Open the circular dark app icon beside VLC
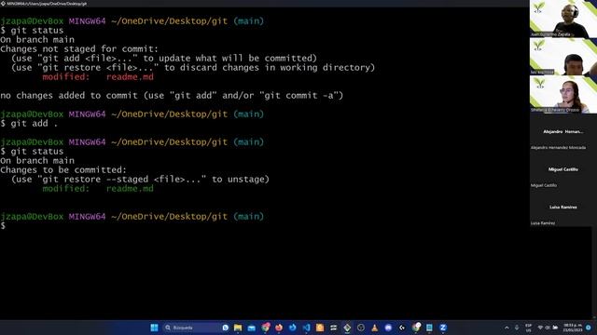Screen dimensions: 597x335 [x=361, y=328]
